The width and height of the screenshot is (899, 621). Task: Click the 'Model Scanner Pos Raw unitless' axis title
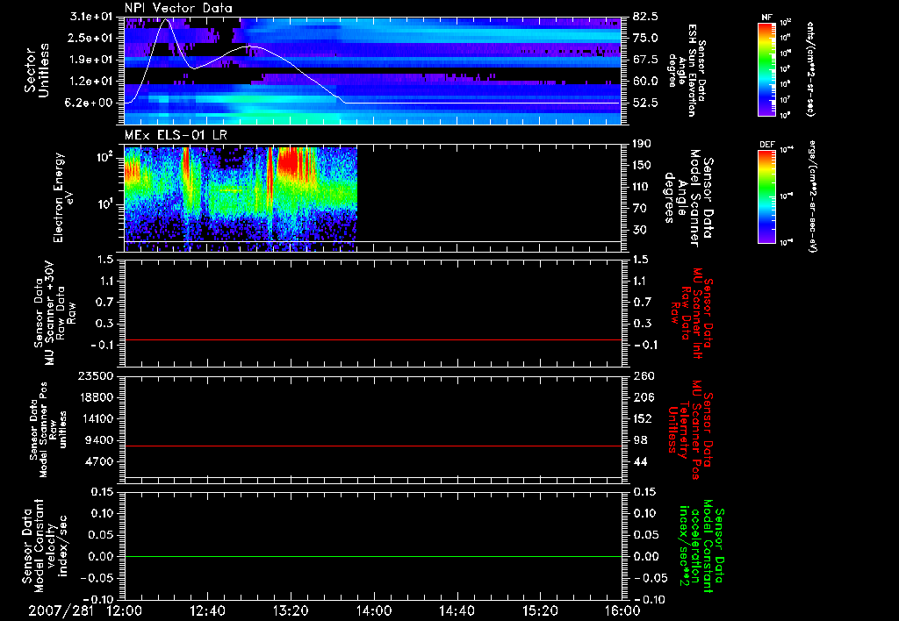pyautogui.click(x=49, y=430)
